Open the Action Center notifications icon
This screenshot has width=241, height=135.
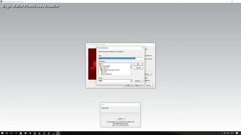(237, 133)
